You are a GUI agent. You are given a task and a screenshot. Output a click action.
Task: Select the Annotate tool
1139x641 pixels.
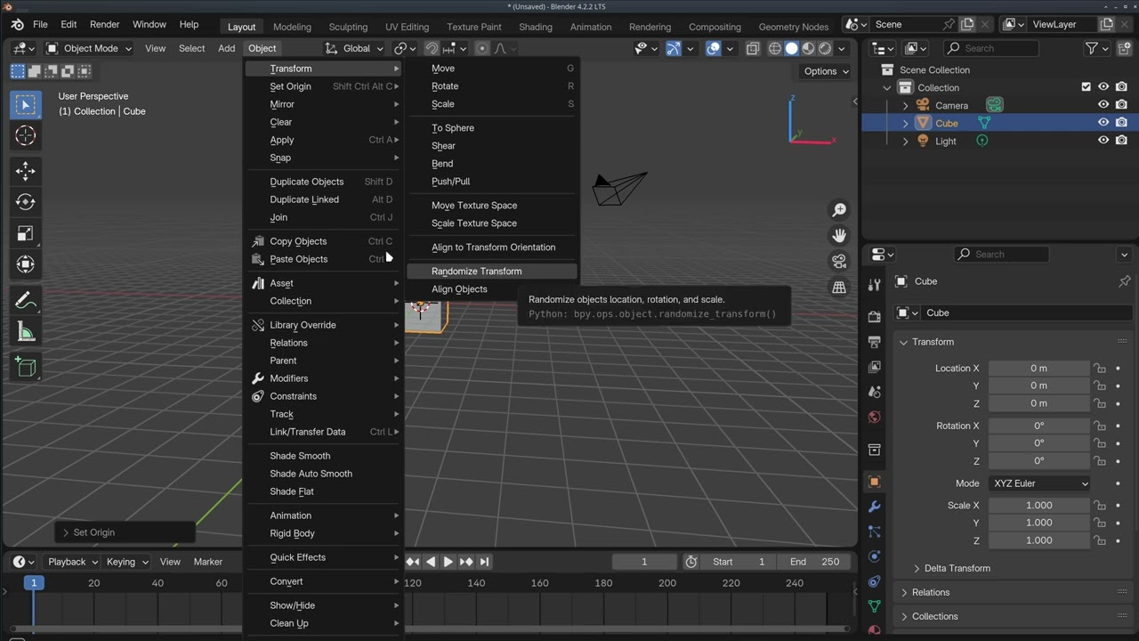pyautogui.click(x=25, y=301)
